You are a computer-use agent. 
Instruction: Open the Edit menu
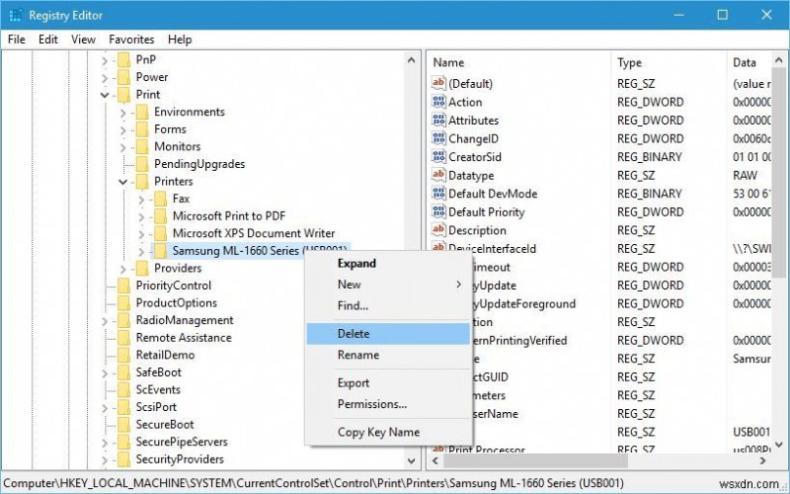click(48, 40)
